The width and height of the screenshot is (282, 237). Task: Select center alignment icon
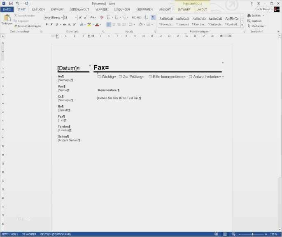pos(114,25)
